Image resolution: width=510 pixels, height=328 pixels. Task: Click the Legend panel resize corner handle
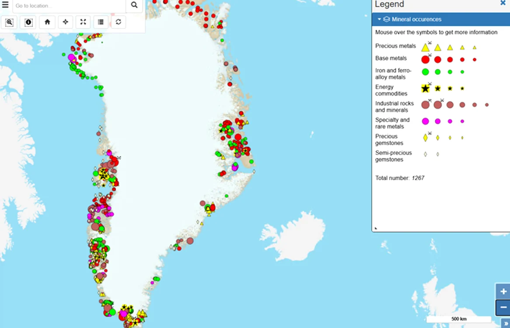tap(376, 228)
